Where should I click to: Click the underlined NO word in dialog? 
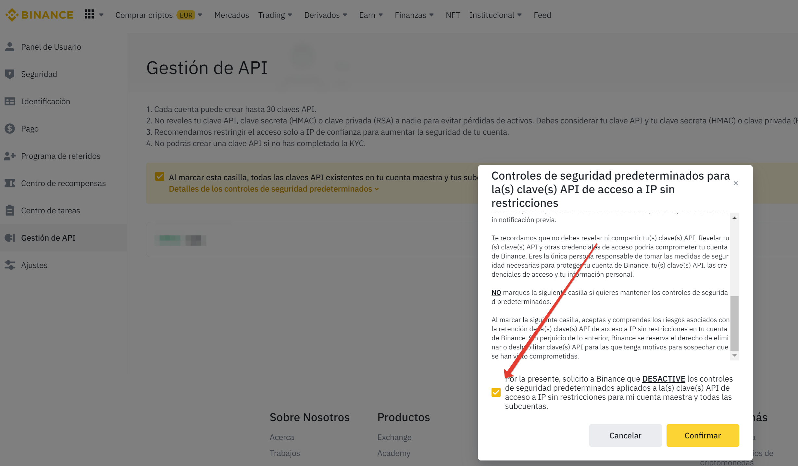pos(496,292)
